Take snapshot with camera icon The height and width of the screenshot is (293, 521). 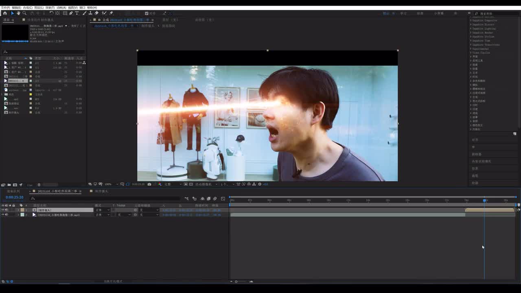pos(149,184)
